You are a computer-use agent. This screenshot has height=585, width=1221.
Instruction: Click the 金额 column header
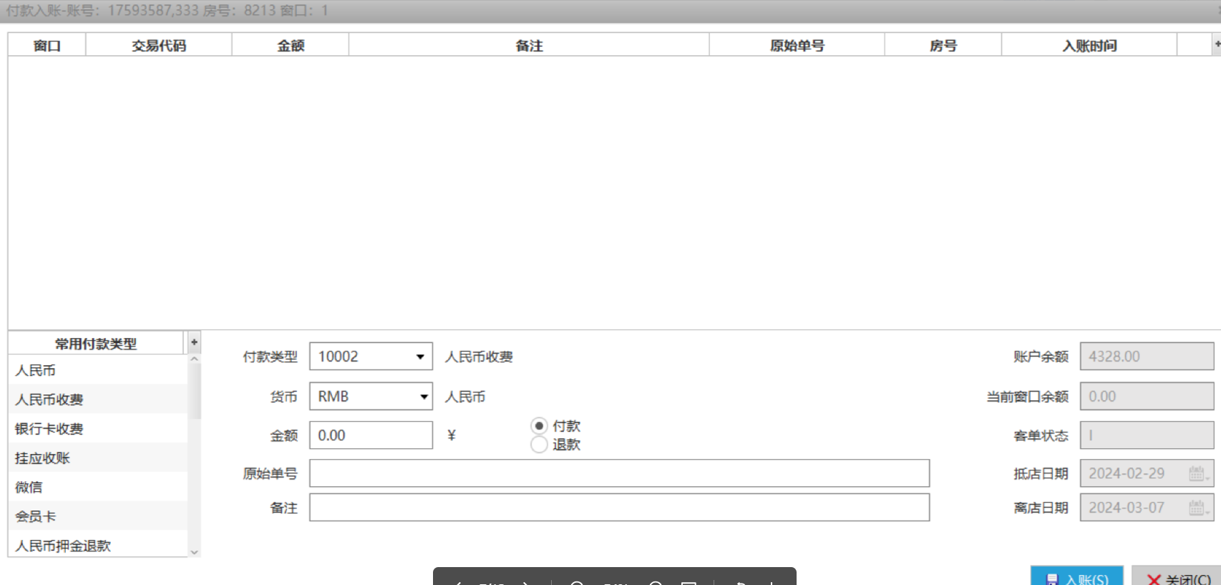291,45
